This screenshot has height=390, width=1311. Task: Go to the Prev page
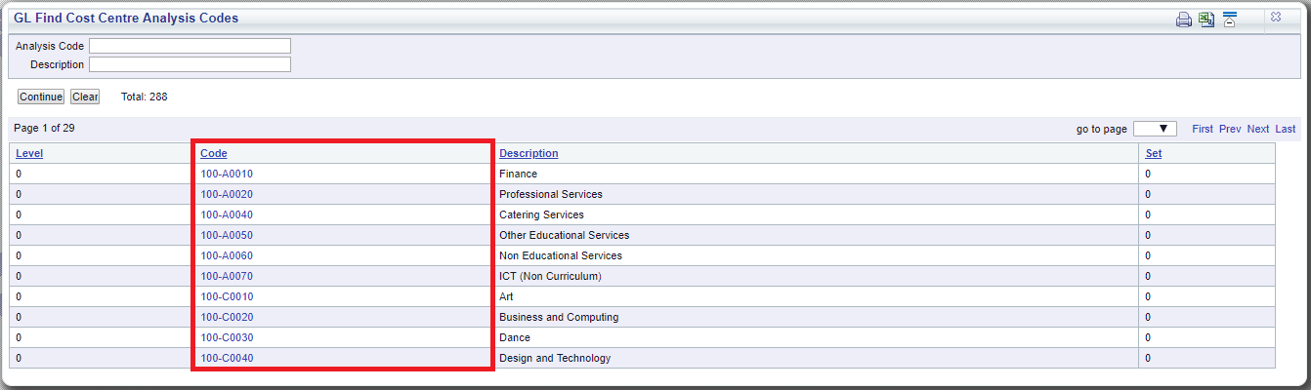[x=1230, y=129]
